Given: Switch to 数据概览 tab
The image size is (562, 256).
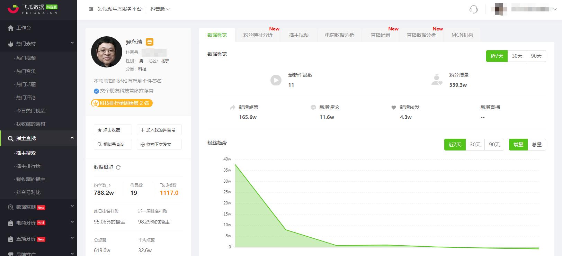Looking at the screenshot, I should coord(217,35).
